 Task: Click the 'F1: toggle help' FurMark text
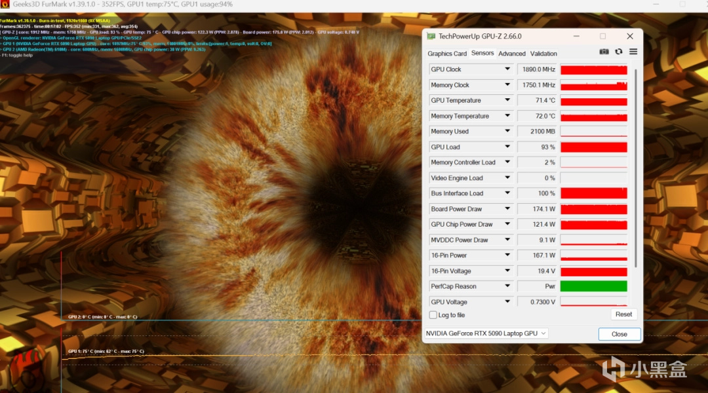[x=16, y=55]
